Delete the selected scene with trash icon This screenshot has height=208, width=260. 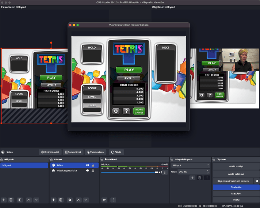pos(11,200)
